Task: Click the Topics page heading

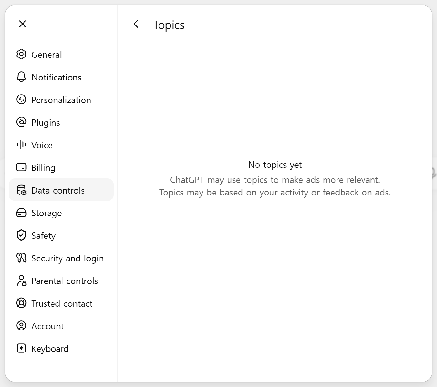Action: click(x=169, y=25)
